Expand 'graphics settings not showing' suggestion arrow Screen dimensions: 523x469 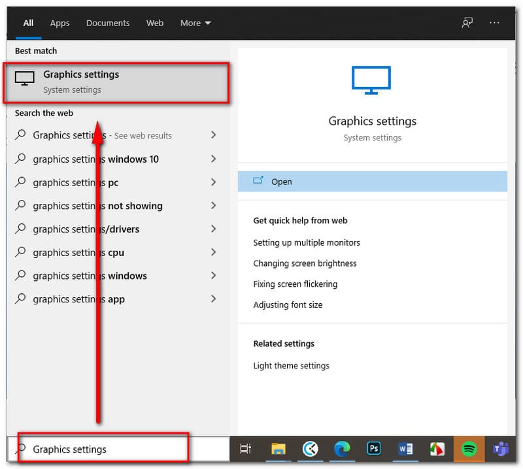point(213,206)
